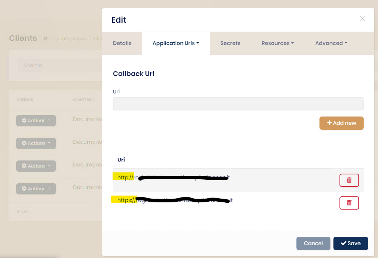
Task: Delete the https callback Uri entry
Action: (x=349, y=203)
